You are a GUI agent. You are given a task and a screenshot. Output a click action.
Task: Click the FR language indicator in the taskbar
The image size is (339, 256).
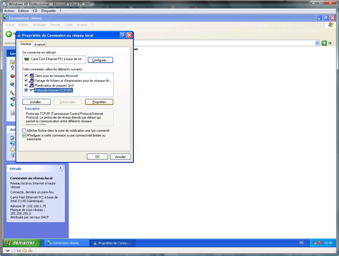point(301,243)
